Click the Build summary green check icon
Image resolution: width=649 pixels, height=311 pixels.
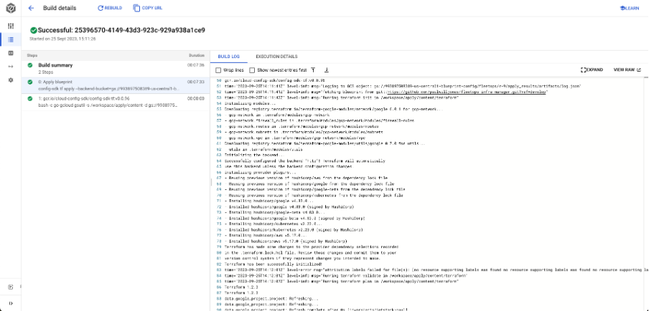[30, 65]
